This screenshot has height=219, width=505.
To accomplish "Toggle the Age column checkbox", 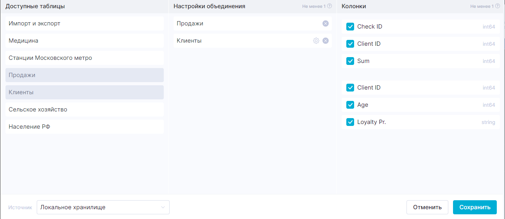I will 350,105.
